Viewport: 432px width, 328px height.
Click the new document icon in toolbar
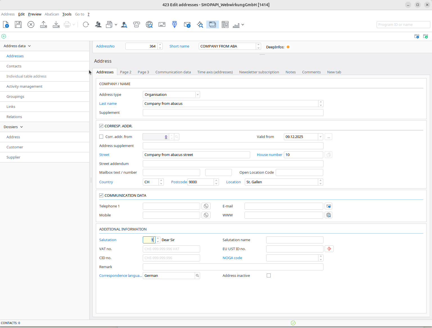tap(6, 25)
